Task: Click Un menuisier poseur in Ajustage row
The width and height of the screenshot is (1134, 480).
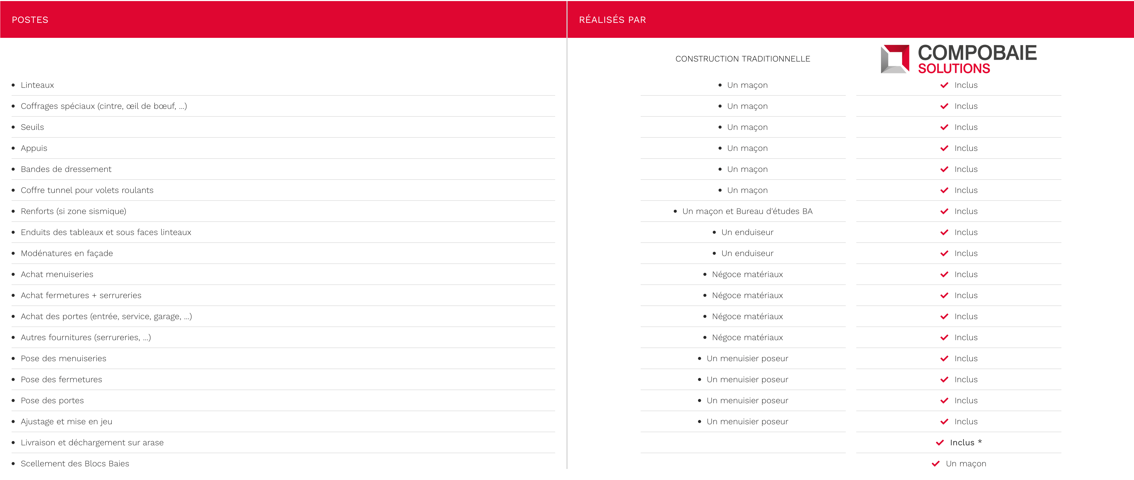Action: click(747, 422)
